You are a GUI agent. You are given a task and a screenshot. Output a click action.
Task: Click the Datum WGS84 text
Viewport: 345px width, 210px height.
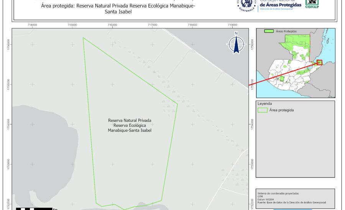coord(265,200)
